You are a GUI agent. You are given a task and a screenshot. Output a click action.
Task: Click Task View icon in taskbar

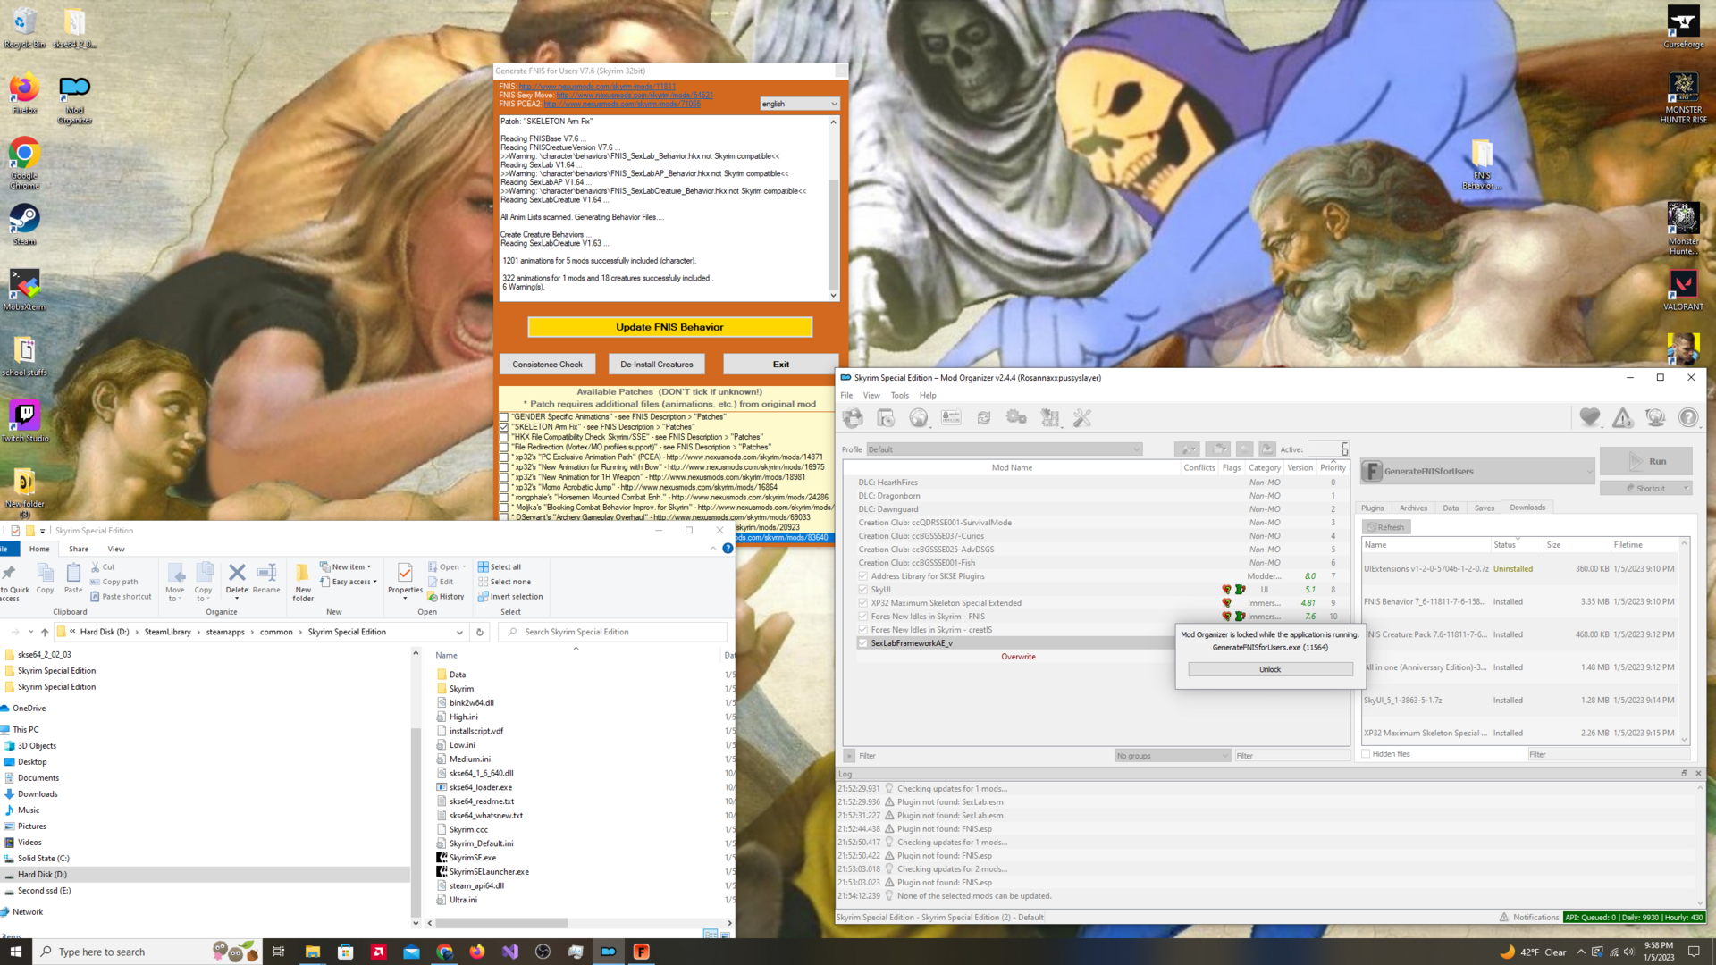[279, 952]
